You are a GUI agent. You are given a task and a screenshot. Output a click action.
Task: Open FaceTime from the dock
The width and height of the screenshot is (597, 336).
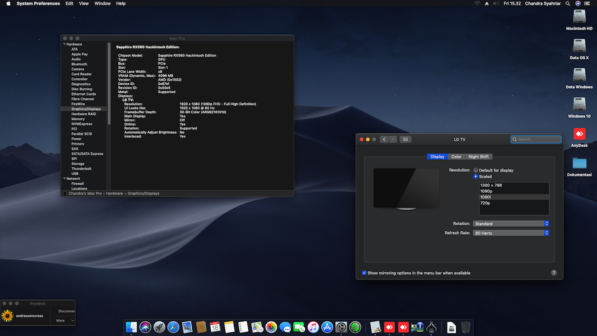[x=299, y=327]
